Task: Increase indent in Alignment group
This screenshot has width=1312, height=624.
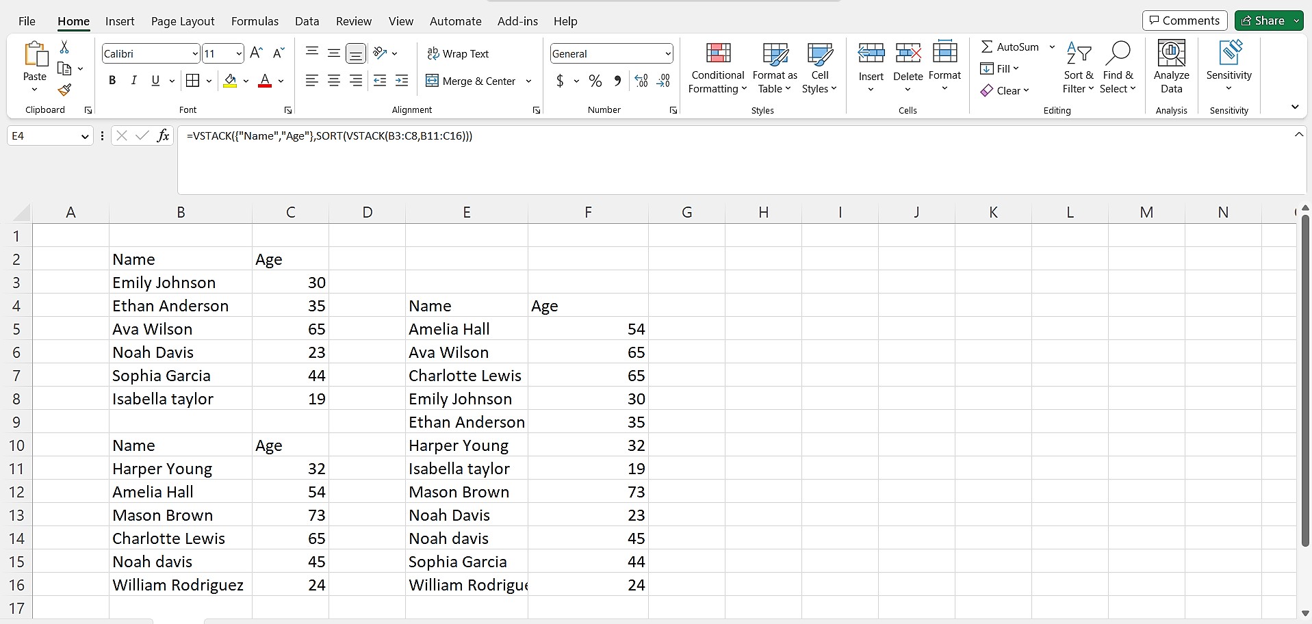Action: [402, 81]
